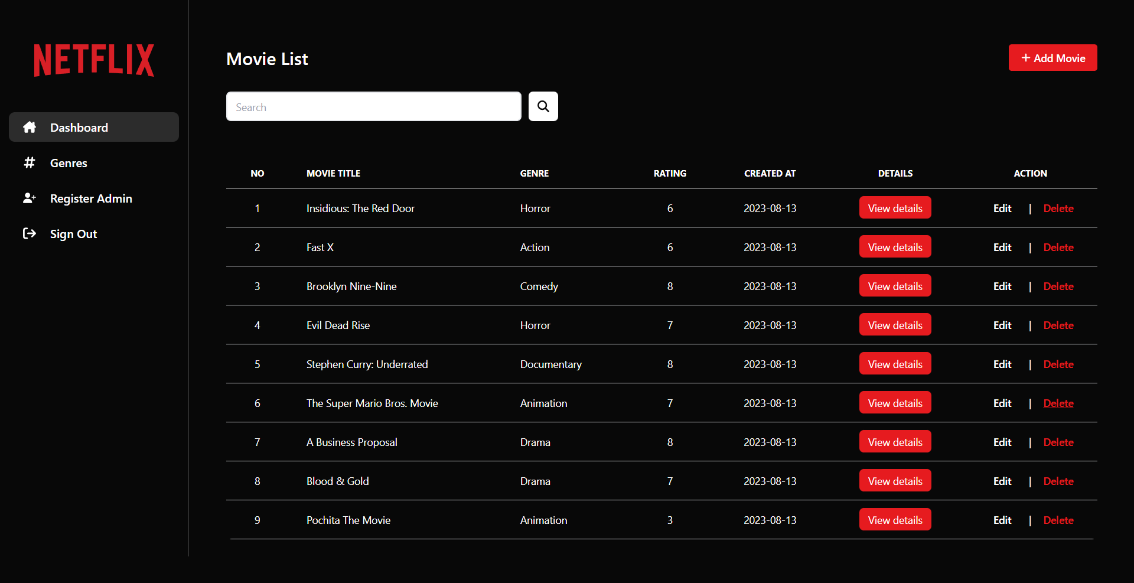
Task: Click the Add Movie button
Action: click(x=1053, y=58)
